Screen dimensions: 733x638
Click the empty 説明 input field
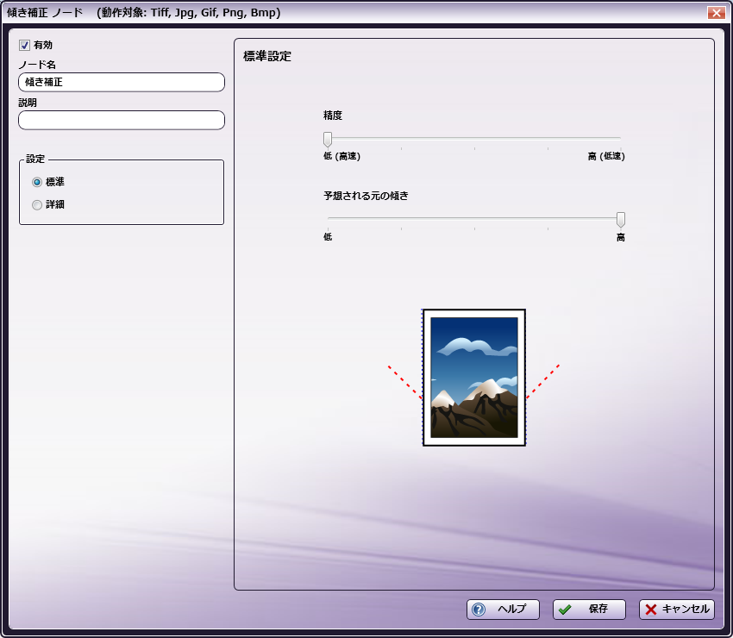click(x=122, y=120)
